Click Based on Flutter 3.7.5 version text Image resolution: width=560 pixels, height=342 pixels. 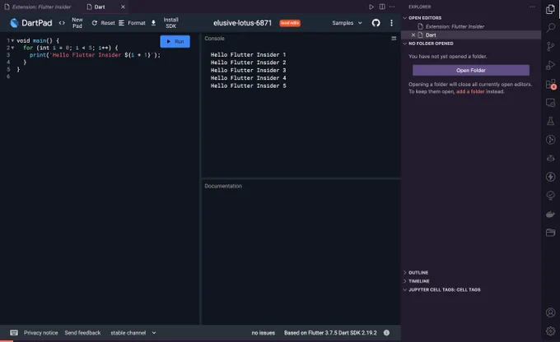(330, 333)
